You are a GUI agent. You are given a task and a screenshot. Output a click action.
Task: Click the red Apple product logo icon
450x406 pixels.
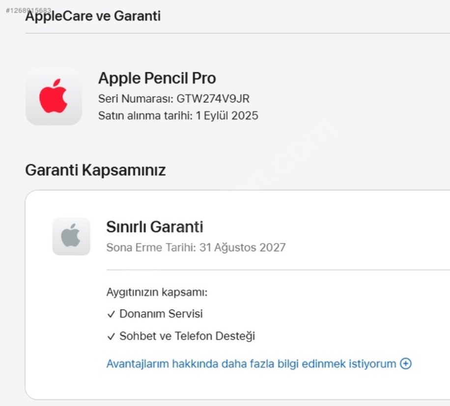pos(54,96)
